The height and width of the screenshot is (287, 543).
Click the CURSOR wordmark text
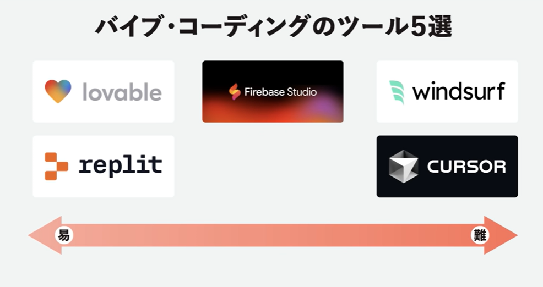pyautogui.click(x=466, y=167)
